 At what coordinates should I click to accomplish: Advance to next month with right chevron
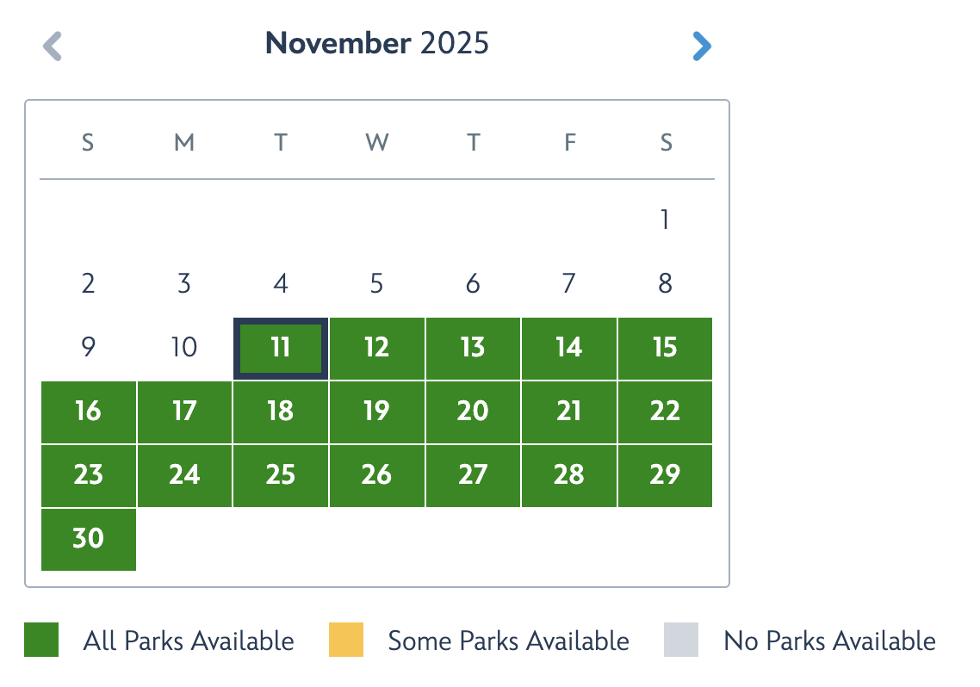[702, 46]
